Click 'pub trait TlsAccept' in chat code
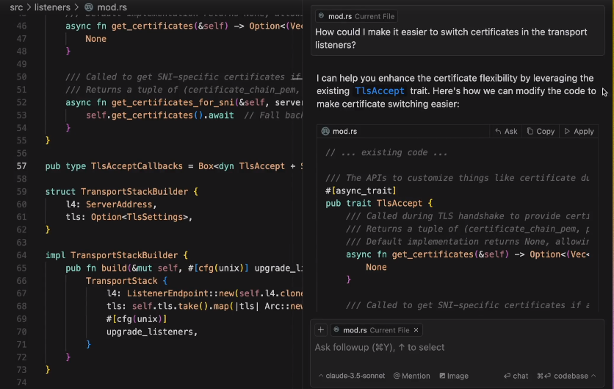 pyautogui.click(x=375, y=203)
